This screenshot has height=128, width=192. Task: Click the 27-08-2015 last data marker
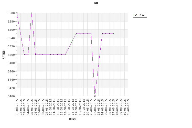113,34
